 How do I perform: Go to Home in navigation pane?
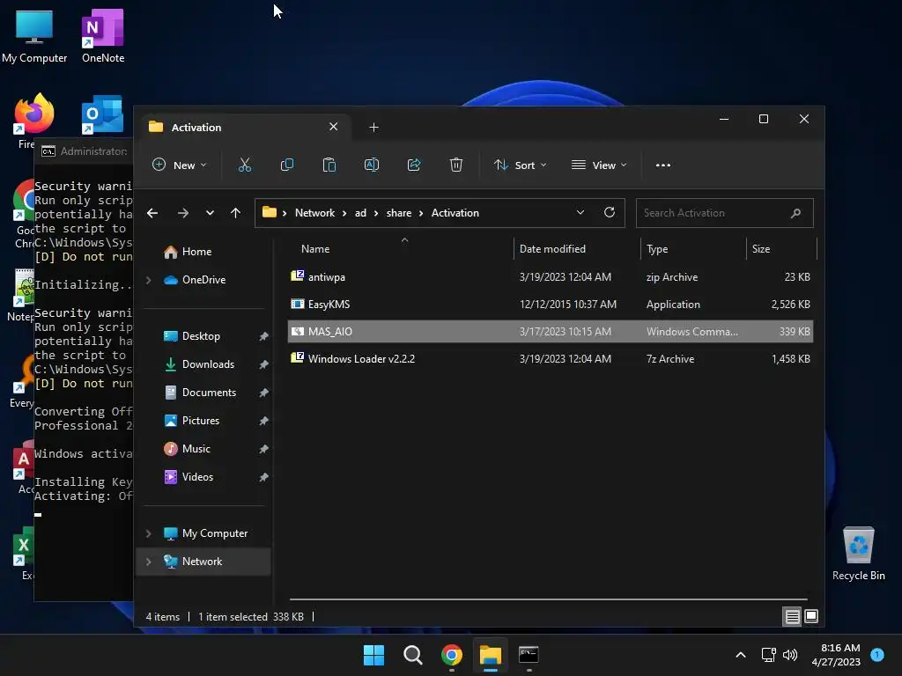click(196, 252)
